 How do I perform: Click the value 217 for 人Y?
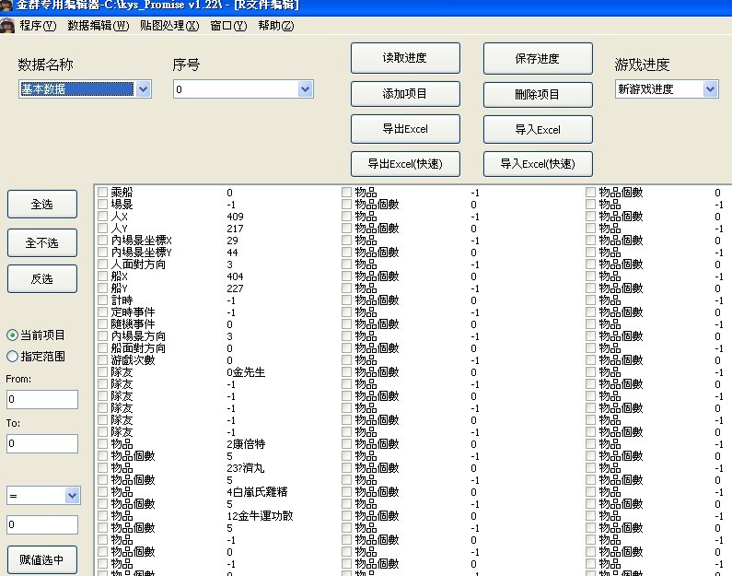point(236,229)
